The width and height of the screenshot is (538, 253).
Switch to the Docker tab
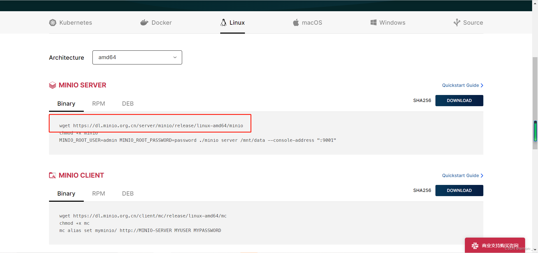[x=156, y=23]
